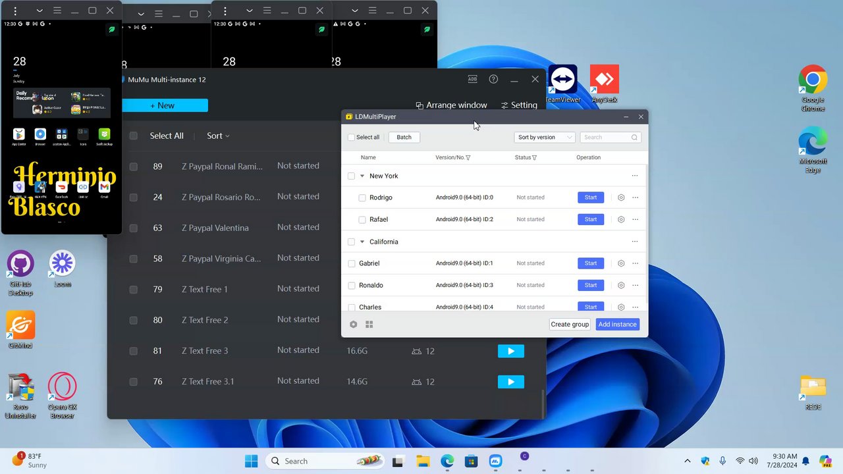
Task: Filter by Version/No. column funnel icon
Action: click(468, 157)
